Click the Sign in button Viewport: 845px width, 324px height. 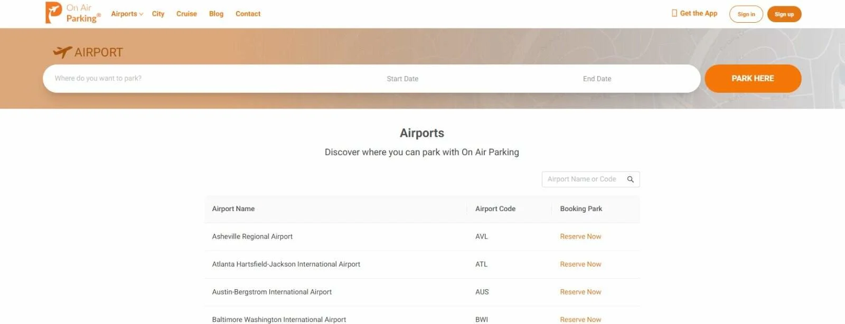pyautogui.click(x=746, y=14)
